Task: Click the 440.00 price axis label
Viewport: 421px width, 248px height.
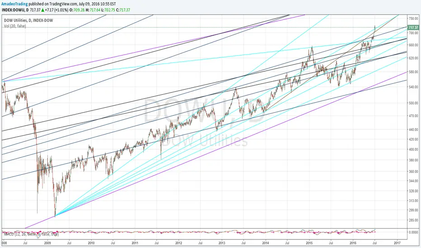Action: tap(413, 130)
